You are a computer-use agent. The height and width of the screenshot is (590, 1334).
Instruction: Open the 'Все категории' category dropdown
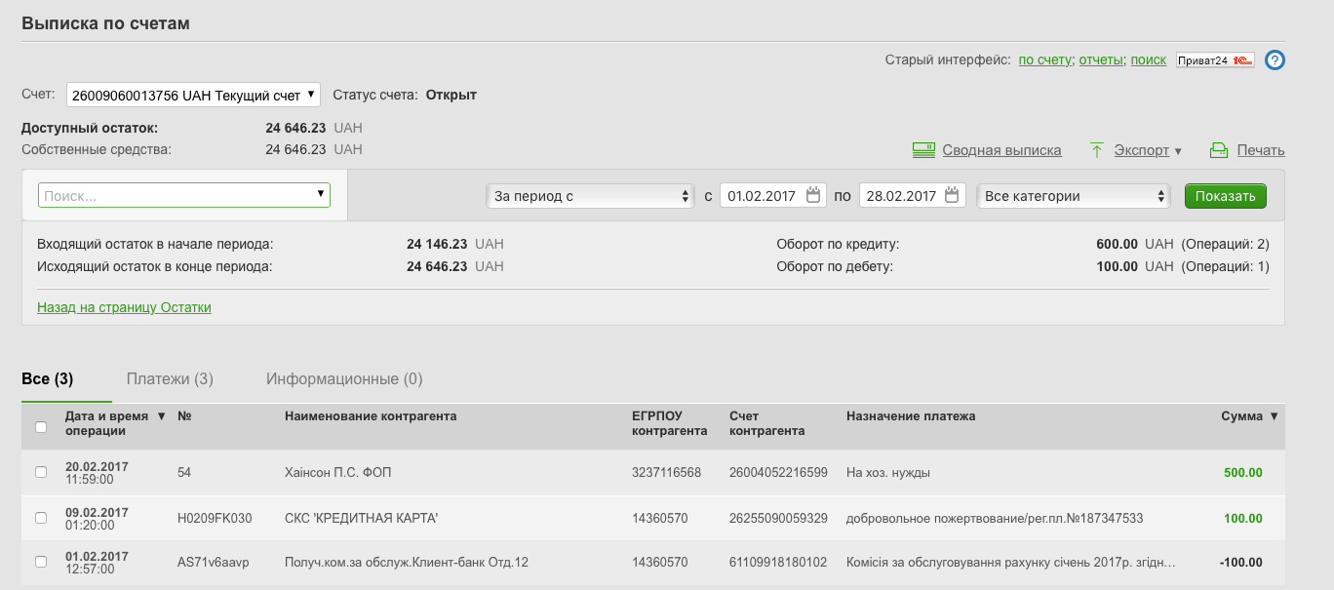pos(1073,196)
